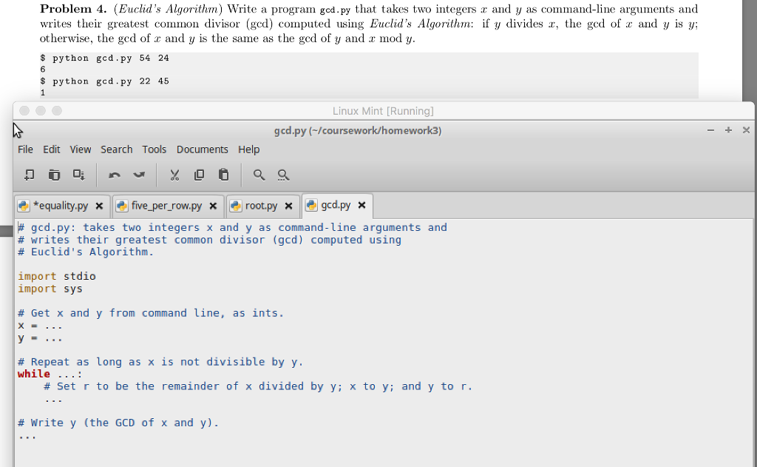Click '$ python gcd.py 54 24' in PDF
The height and width of the screenshot is (467, 757).
tap(104, 58)
